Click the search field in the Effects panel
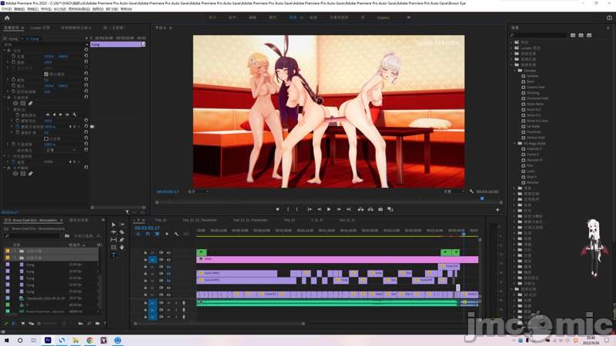Viewport: 616px width, 346px height. tap(539, 35)
